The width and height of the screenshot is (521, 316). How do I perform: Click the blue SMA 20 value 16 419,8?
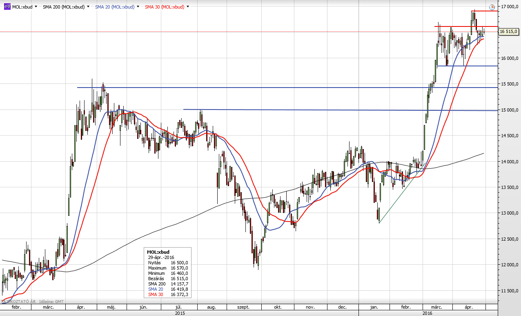[x=179, y=289]
